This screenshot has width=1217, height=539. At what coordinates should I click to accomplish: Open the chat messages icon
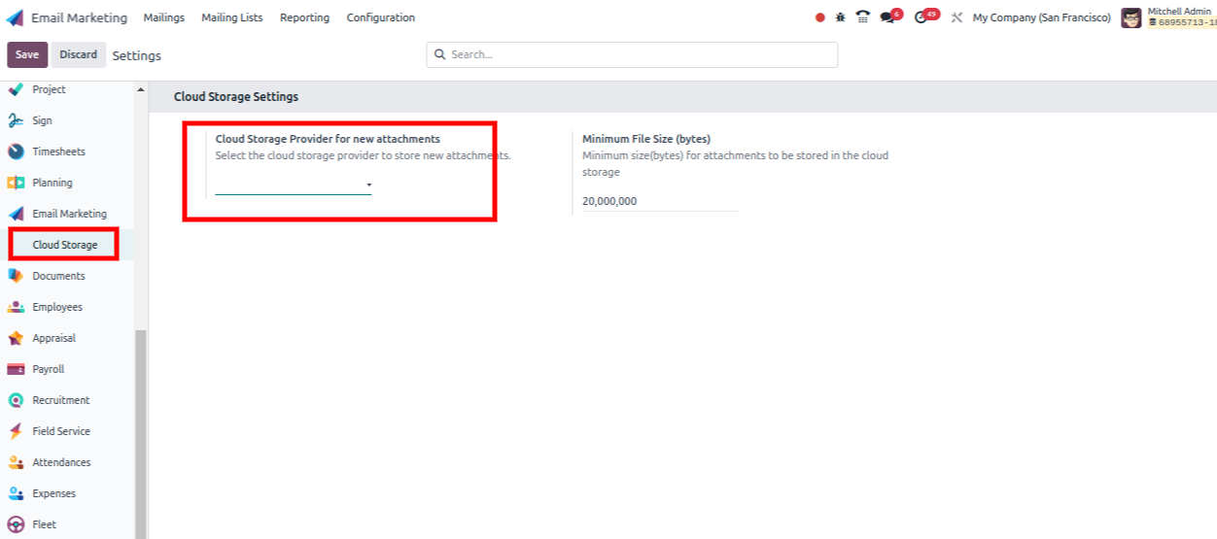pyautogui.click(x=887, y=17)
